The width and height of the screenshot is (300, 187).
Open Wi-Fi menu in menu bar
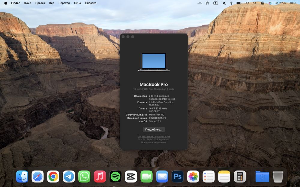click(247, 3)
